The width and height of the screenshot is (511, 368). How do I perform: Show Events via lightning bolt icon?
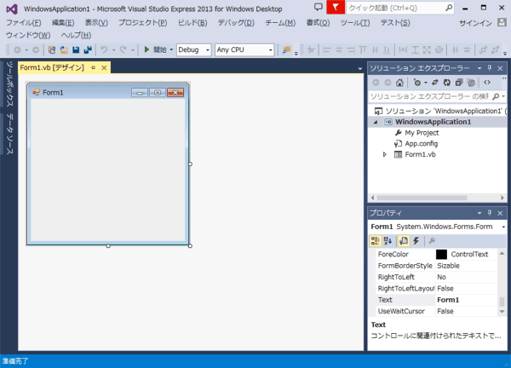pos(416,241)
